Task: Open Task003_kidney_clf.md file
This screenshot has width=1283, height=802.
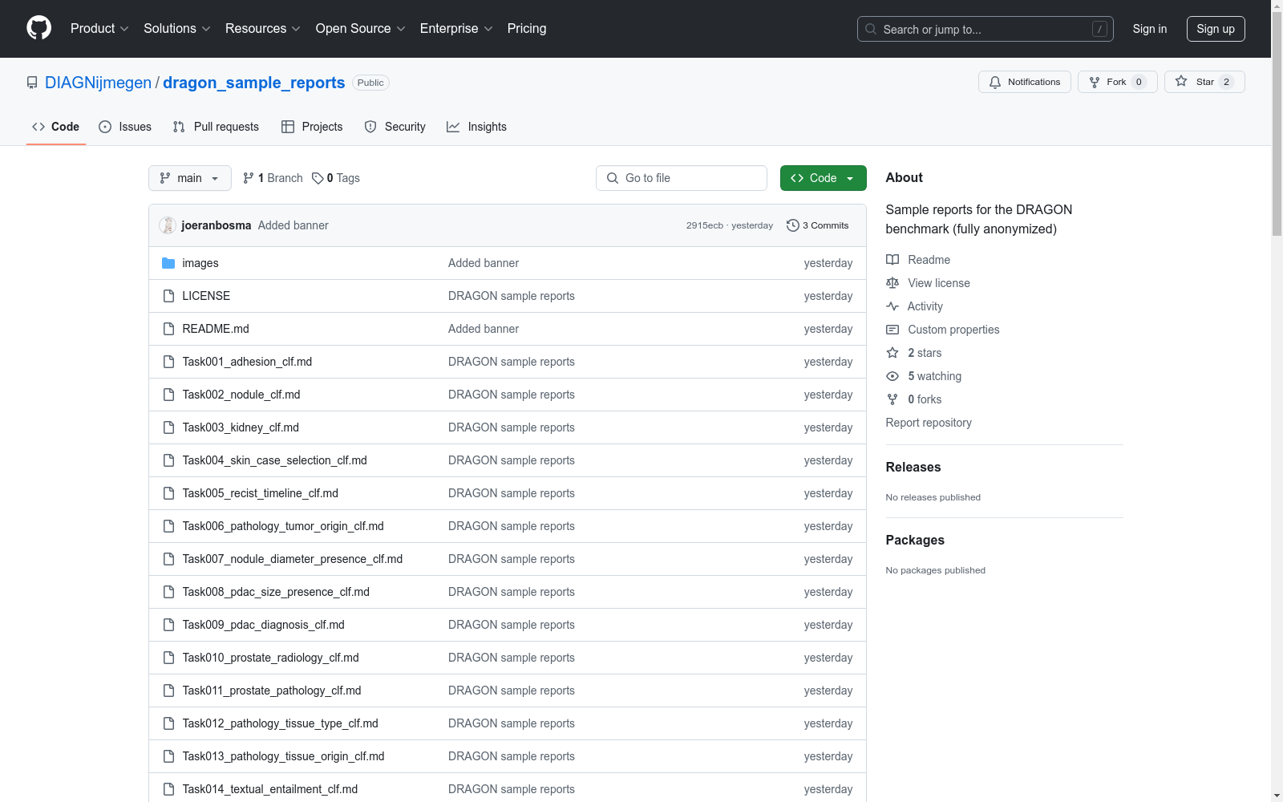Action: click(x=241, y=427)
